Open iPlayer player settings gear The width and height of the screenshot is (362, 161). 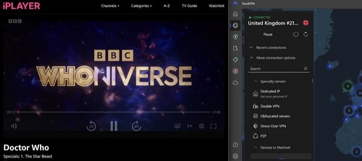click(x=202, y=126)
